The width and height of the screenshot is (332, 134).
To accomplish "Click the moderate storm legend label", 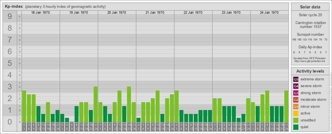I will [313, 100].
